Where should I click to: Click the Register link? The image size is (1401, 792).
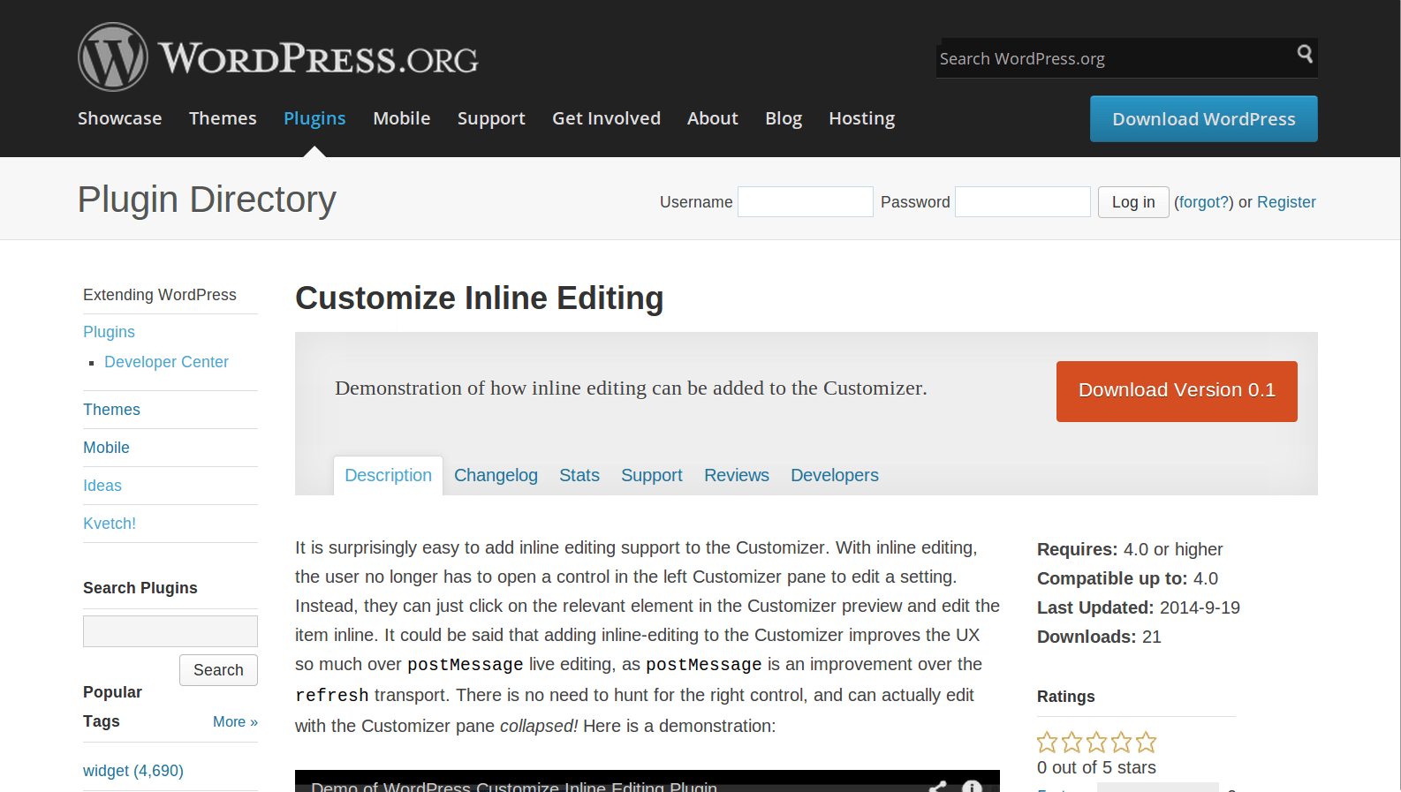[x=1286, y=202]
